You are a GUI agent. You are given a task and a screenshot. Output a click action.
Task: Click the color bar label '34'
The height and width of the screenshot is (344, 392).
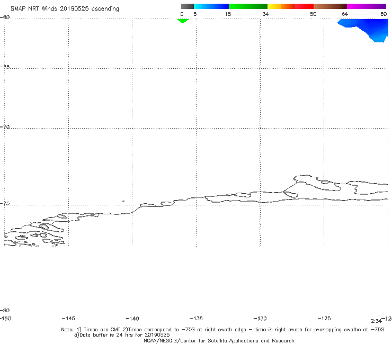265,14
